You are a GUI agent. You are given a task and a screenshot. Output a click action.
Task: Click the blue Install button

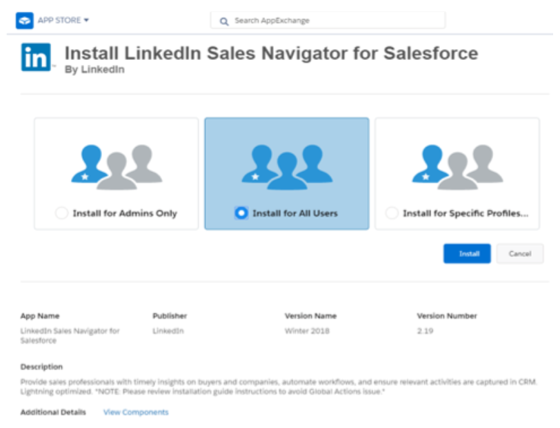[x=467, y=253]
